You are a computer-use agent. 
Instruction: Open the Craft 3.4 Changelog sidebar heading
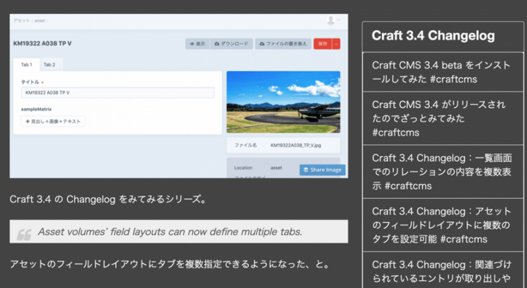(433, 36)
